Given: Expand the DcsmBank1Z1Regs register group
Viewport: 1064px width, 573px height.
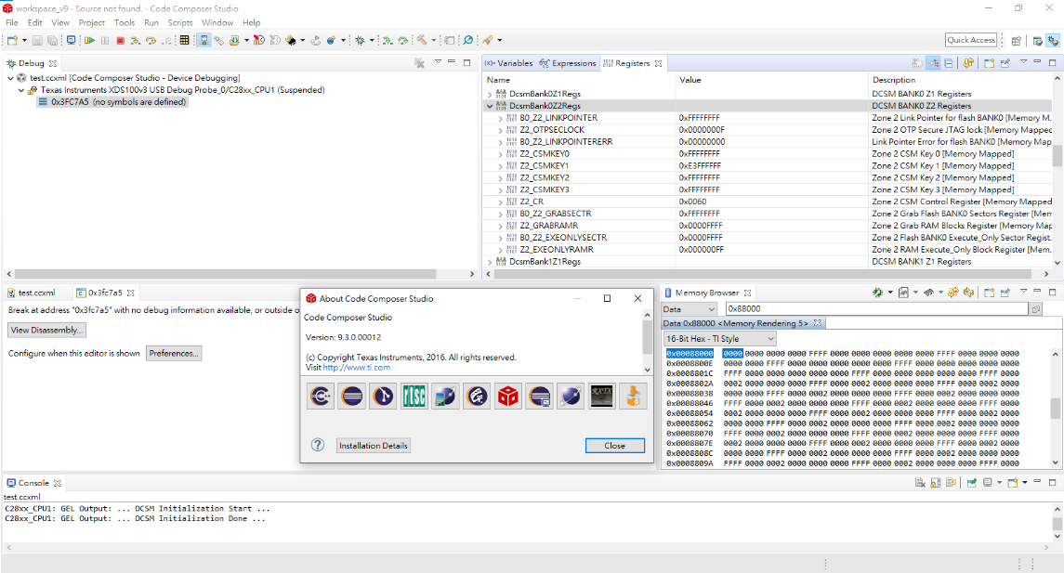Looking at the screenshot, I should 490,262.
